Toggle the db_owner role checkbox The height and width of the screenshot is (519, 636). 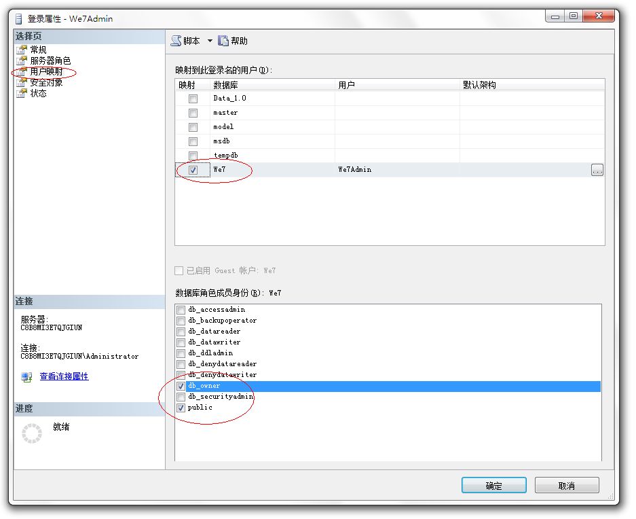(181, 387)
